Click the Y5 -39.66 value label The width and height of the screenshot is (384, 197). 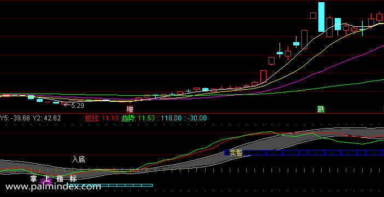click(x=15, y=118)
